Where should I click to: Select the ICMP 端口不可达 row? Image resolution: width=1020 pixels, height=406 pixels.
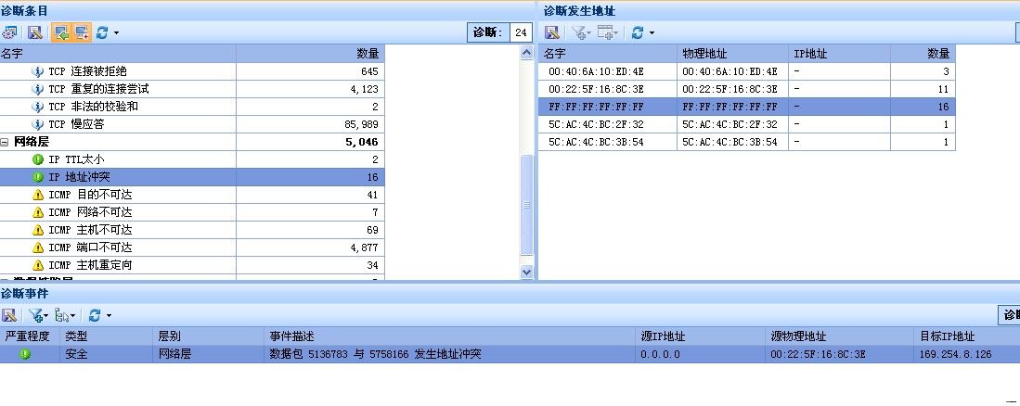(x=192, y=247)
